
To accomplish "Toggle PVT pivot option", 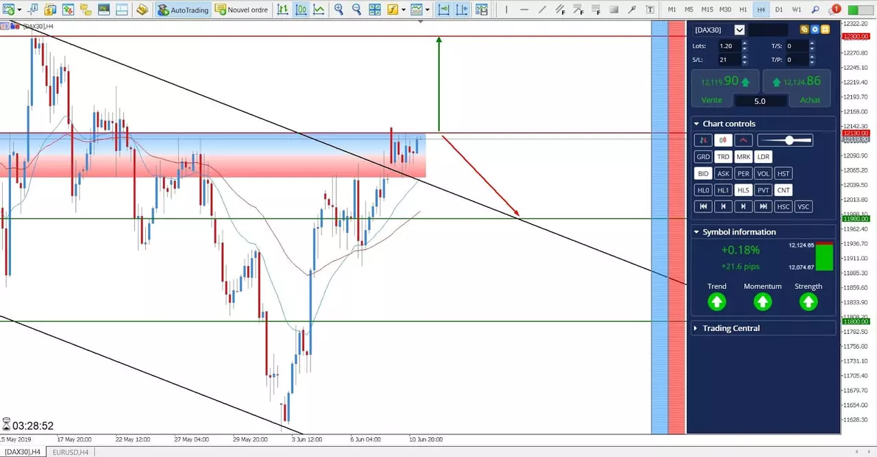I will tap(763, 190).
